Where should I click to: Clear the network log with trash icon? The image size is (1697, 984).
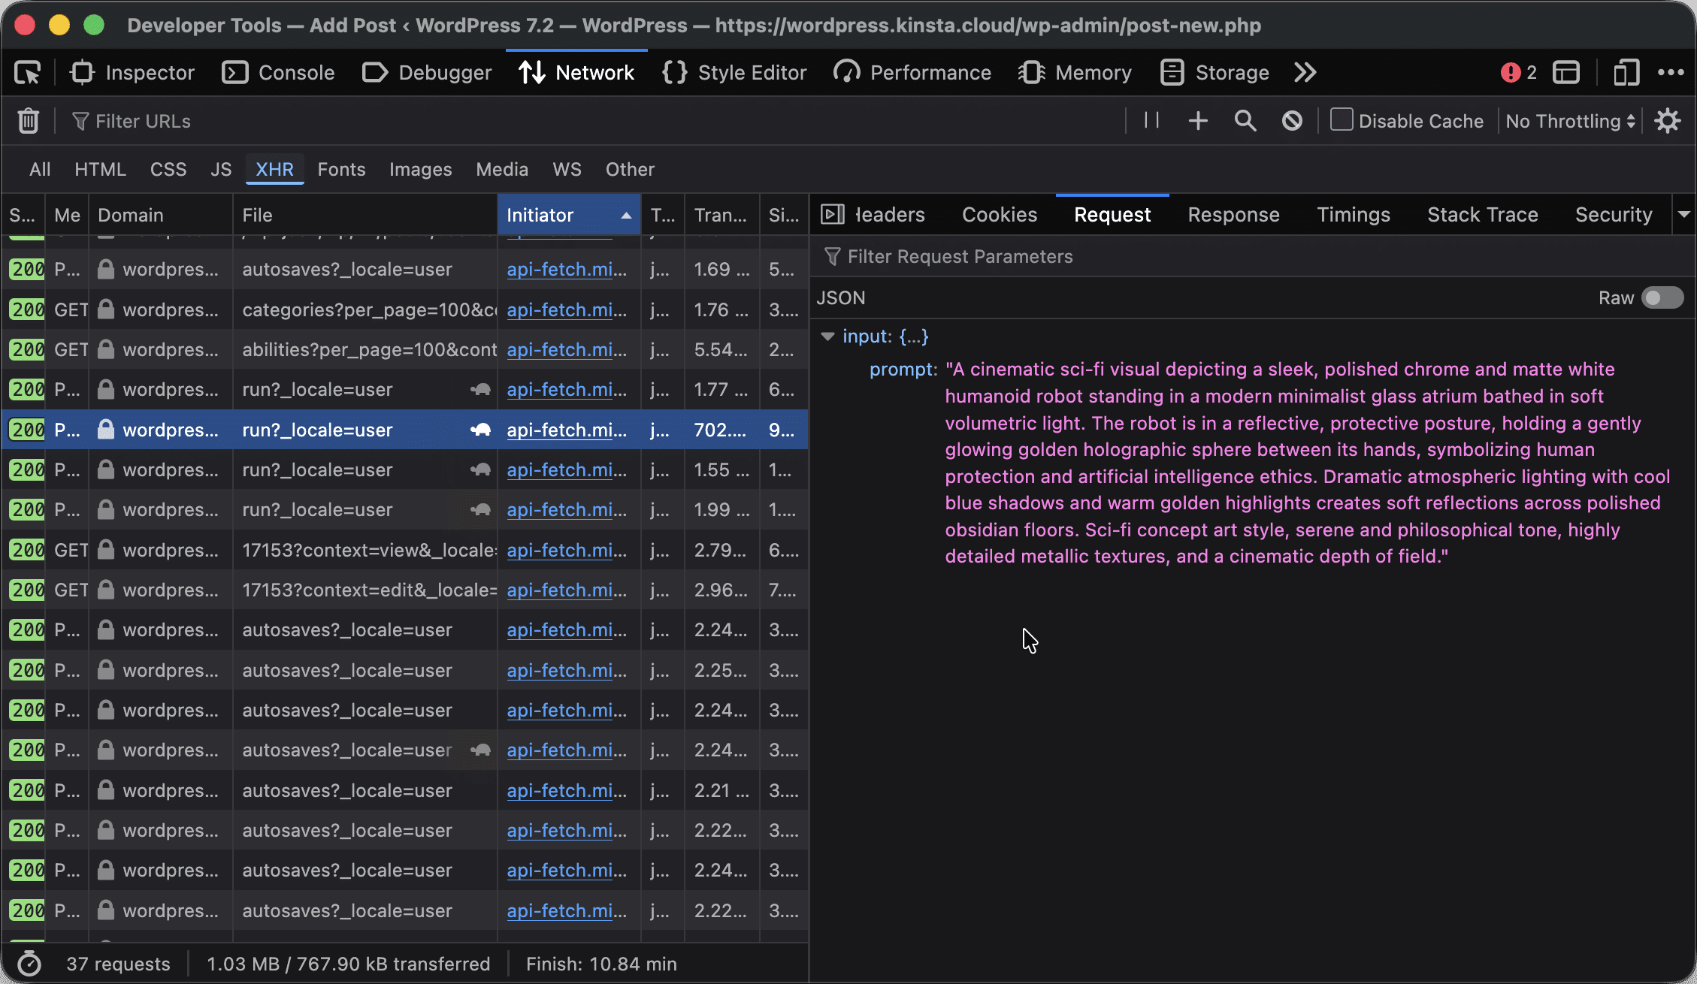tap(29, 121)
